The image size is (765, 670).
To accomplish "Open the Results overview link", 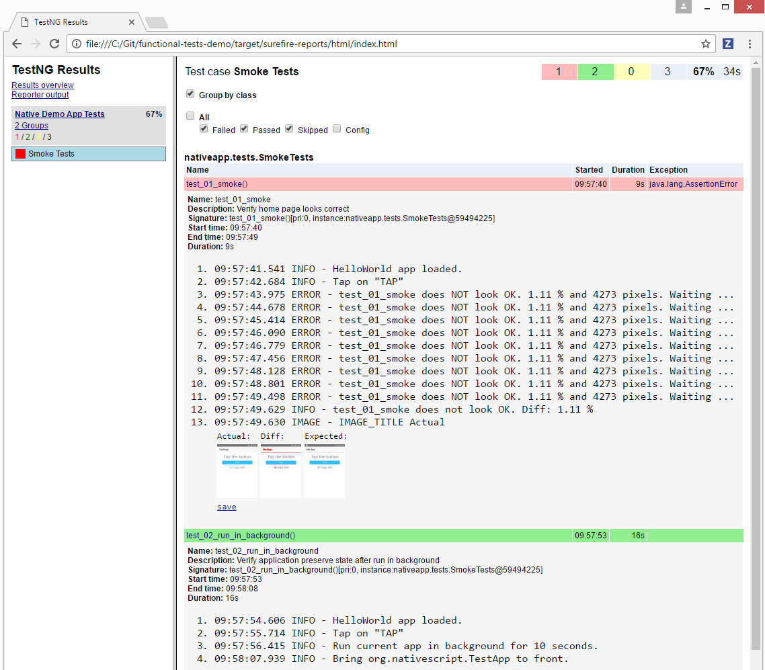I will pyautogui.click(x=42, y=85).
